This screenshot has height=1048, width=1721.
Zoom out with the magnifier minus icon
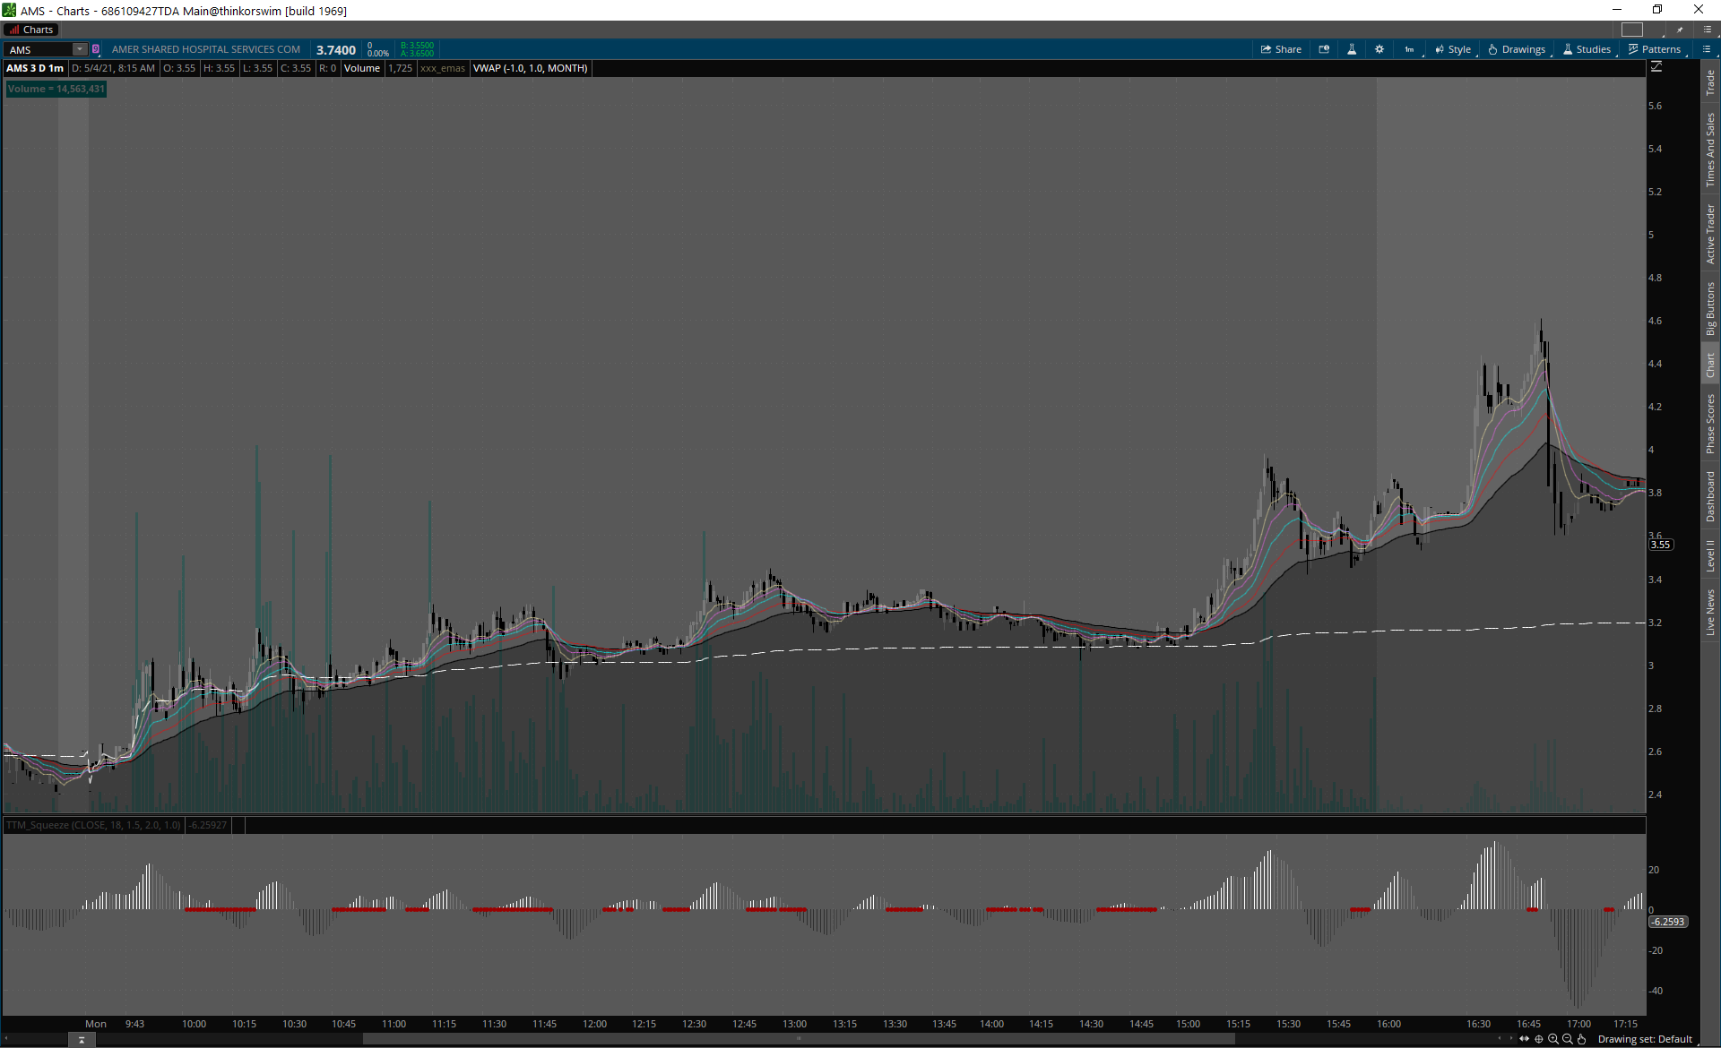click(1568, 1039)
